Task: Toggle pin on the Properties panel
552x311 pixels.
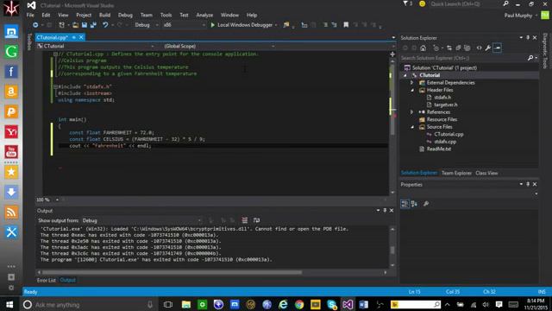Action: pyautogui.click(x=528, y=184)
